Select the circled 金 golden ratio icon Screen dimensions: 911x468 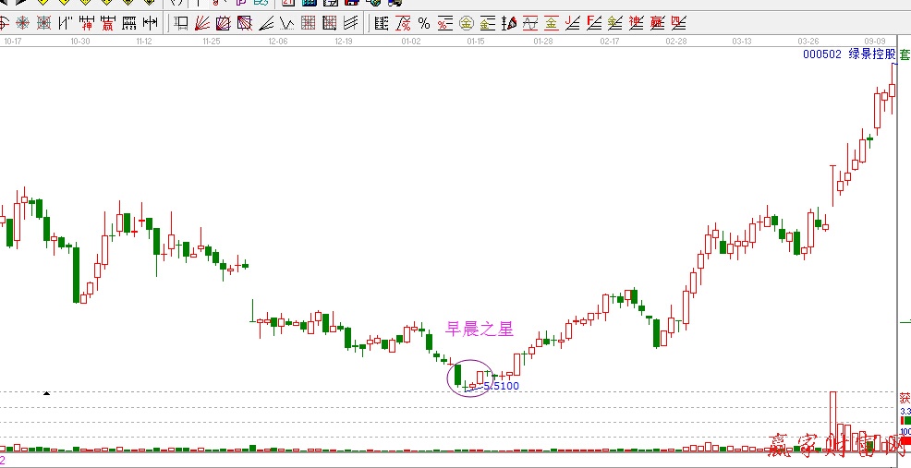click(467, 23)
